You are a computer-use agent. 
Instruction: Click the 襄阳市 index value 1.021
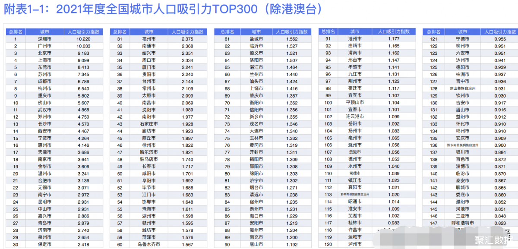[394, 188]
